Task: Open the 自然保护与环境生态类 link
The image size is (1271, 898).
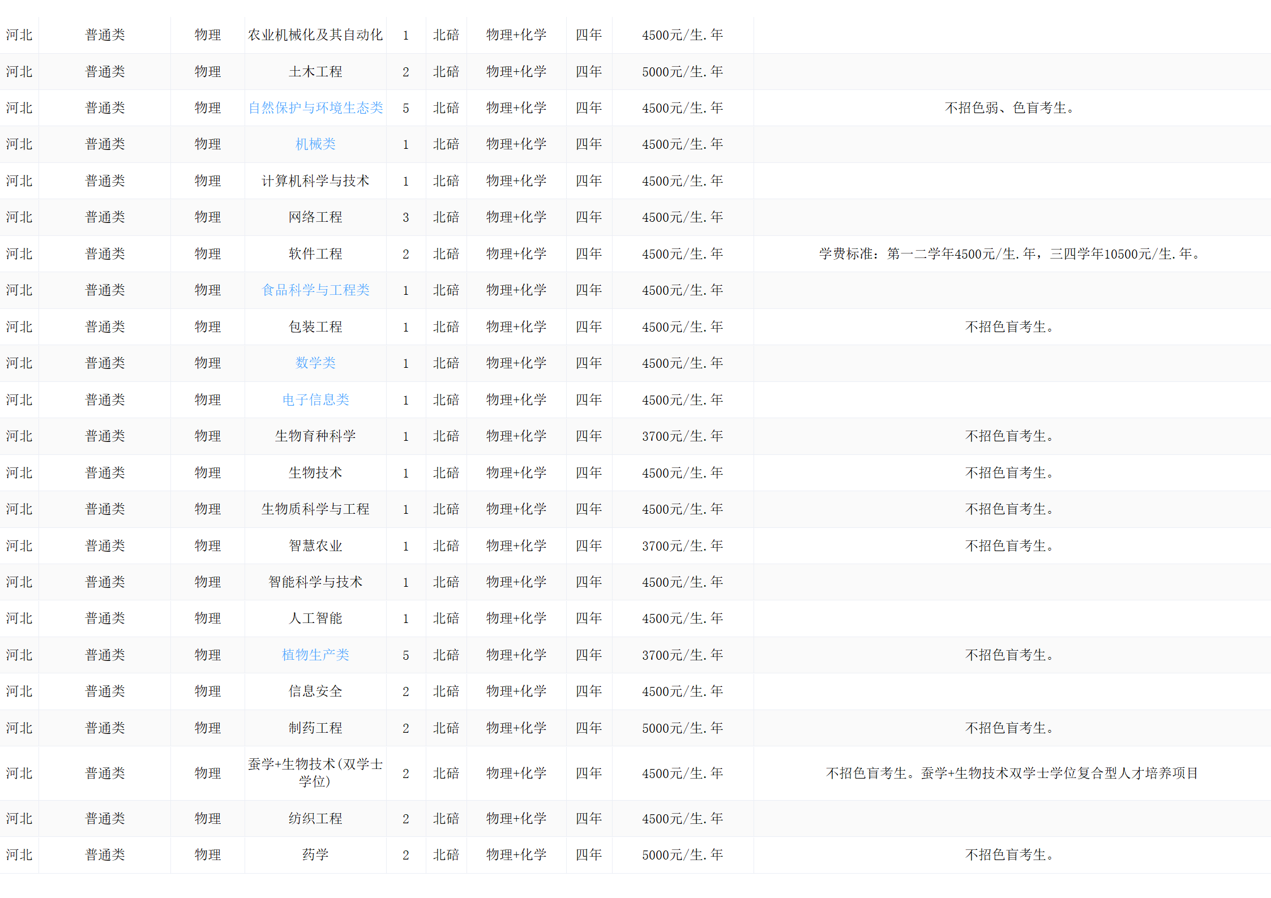Action: click(315, 108)
